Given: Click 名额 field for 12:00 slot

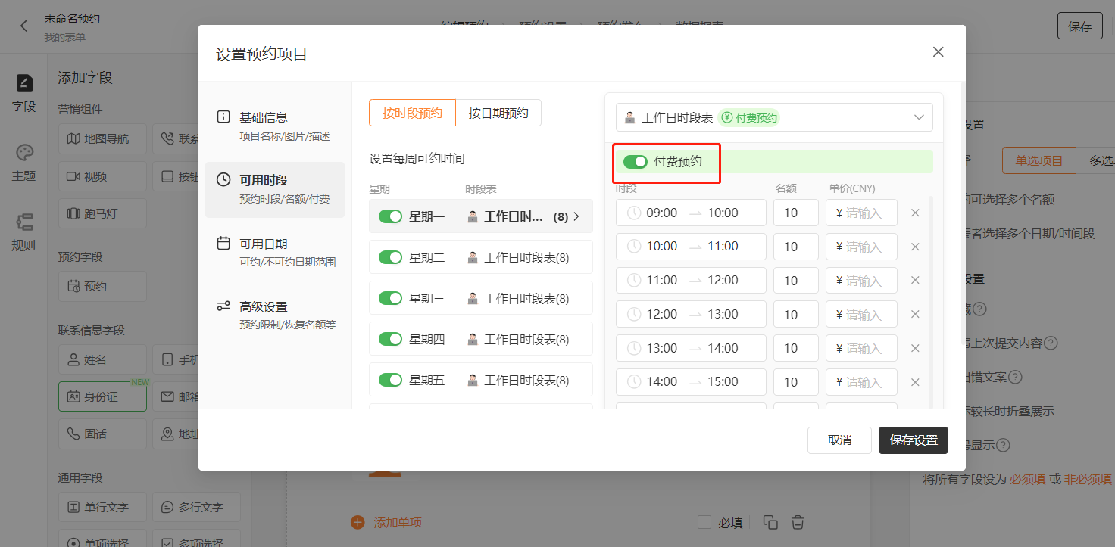Looking at the screenshot, I should tap(796, 315).
